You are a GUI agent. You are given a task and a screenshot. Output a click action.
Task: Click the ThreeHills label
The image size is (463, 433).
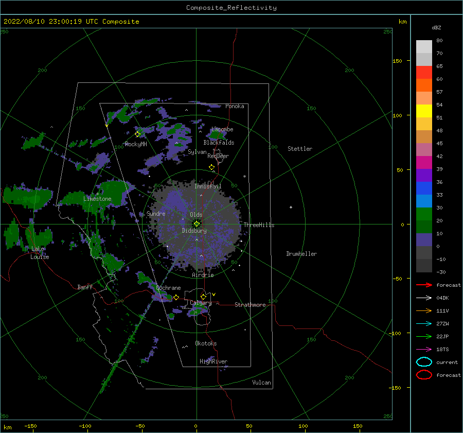259,225
